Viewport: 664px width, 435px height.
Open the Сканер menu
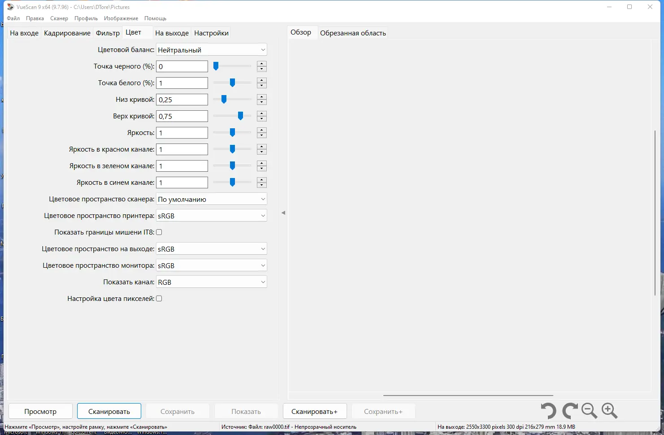59,18
